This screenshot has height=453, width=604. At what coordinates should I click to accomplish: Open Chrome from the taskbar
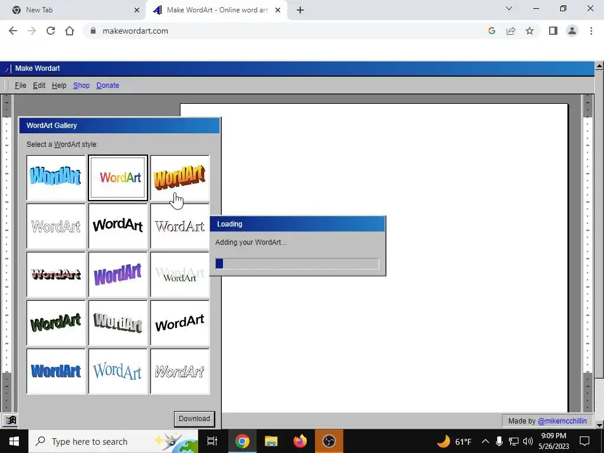tap(242, 441)
